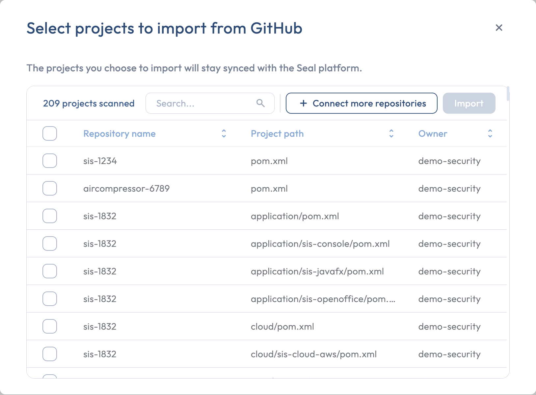Tick checkbox for application/pom.xml row
Screen dimensions: 536x395
(x=50, y=216)
